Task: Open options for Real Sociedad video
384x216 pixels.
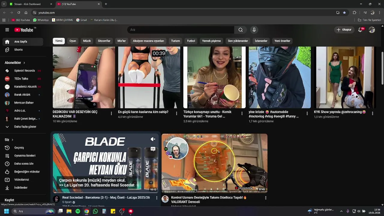Action: 157,198
